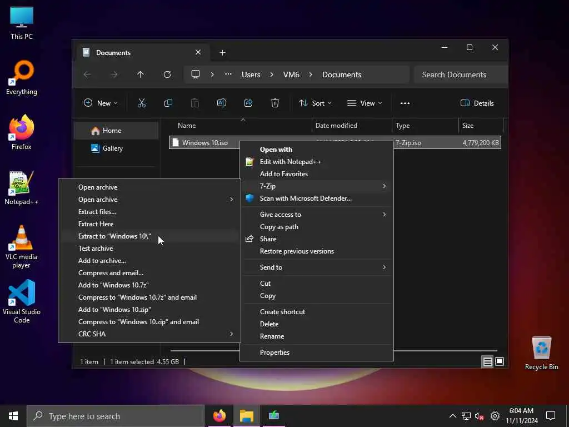The width and height of the screenshot is (569, 427).
Task: Open the New dropdown in toolbar
Action: tap(101, 103)
